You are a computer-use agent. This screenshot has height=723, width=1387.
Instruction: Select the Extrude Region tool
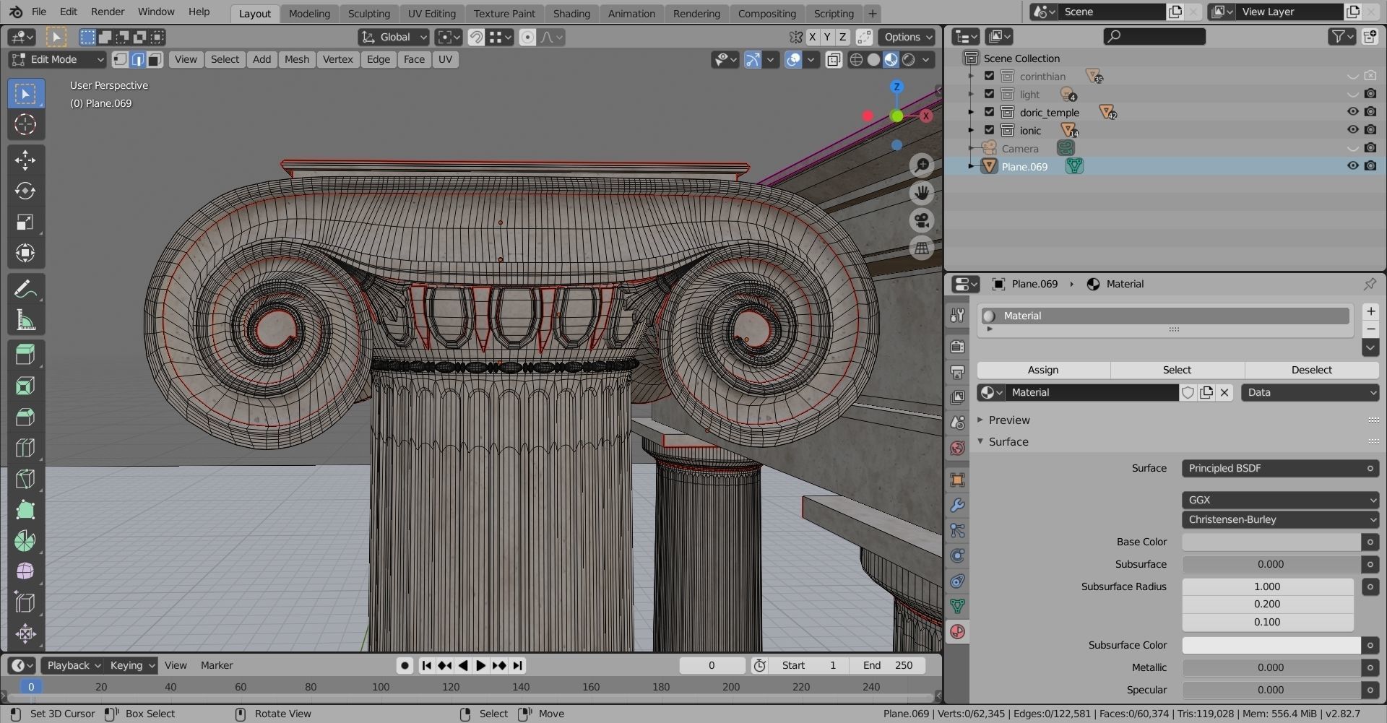coord(25,355)
